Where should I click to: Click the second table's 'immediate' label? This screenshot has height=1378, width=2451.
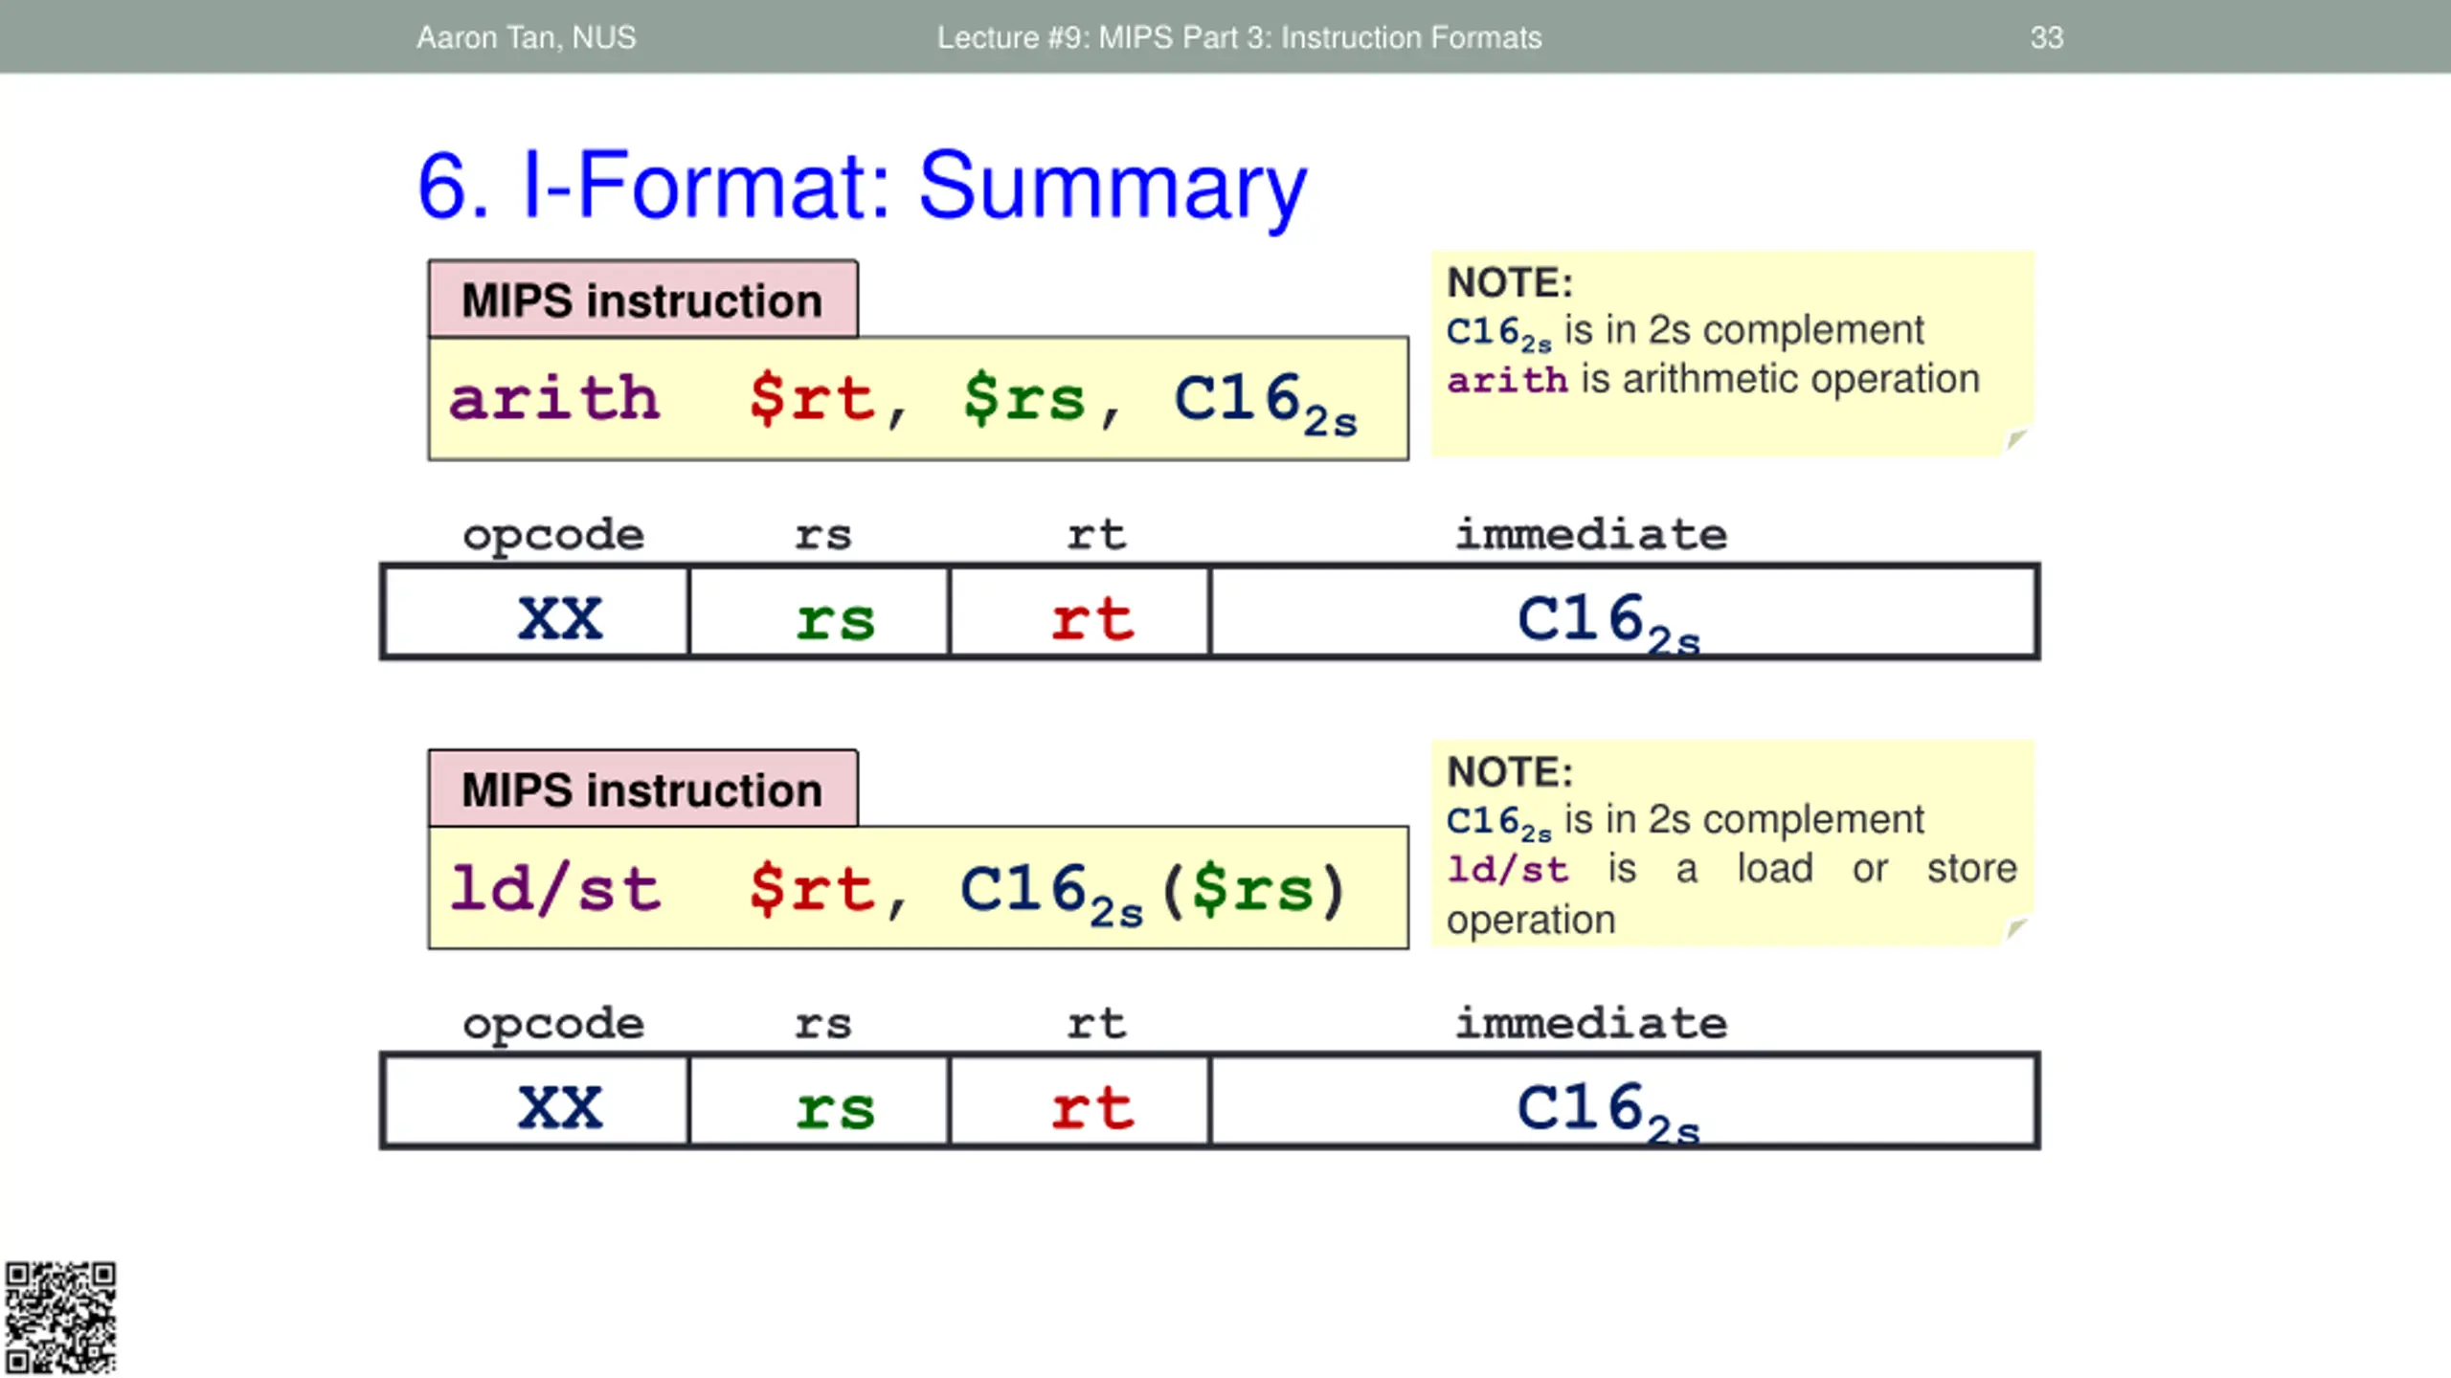tap(1591, 1023)
